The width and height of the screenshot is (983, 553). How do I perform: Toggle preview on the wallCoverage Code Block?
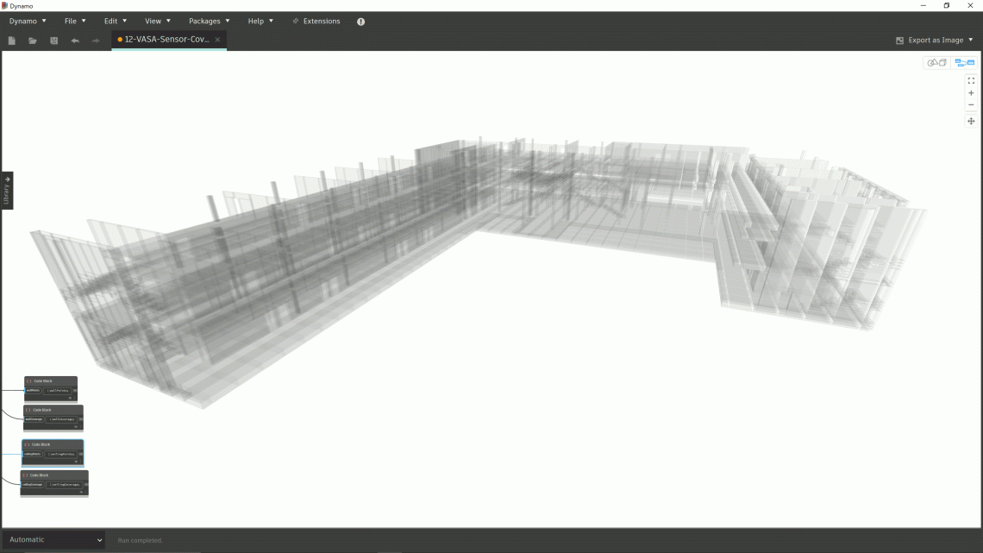[77, 427]
